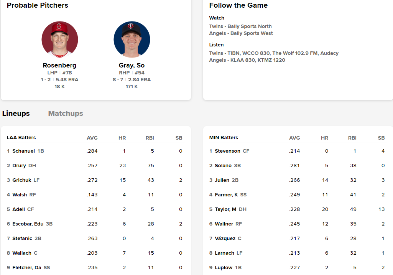This screenshot has height=275, width=393.
Task: Open Drury's player page
Action: 19,166
